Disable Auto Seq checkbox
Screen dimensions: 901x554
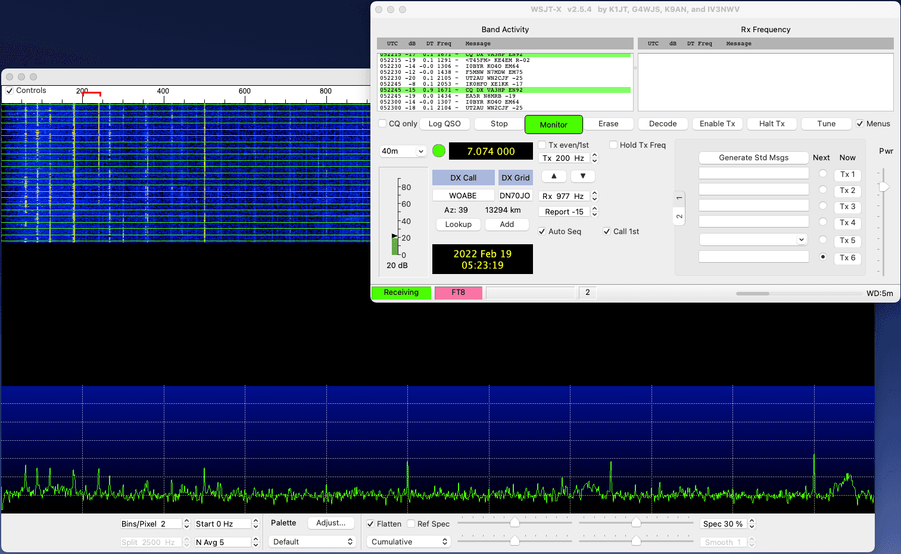pyautogui.click(x=542, y=231)
